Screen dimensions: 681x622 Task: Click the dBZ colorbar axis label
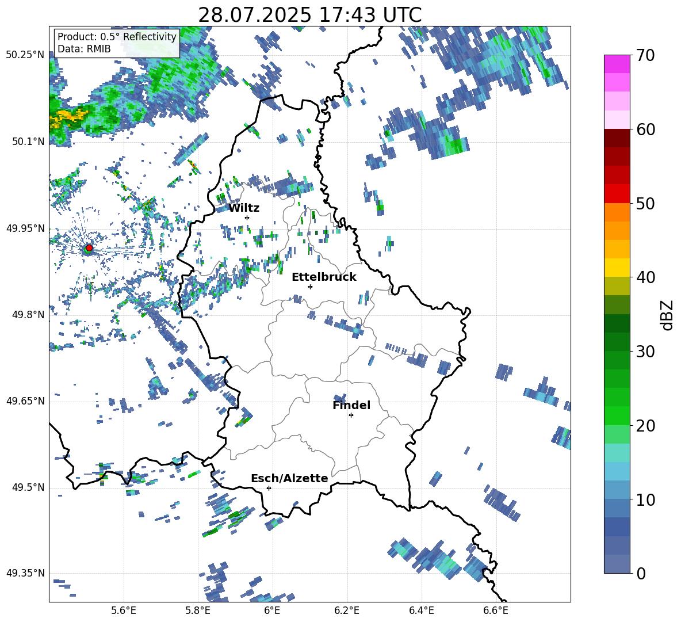click(668, 315)
